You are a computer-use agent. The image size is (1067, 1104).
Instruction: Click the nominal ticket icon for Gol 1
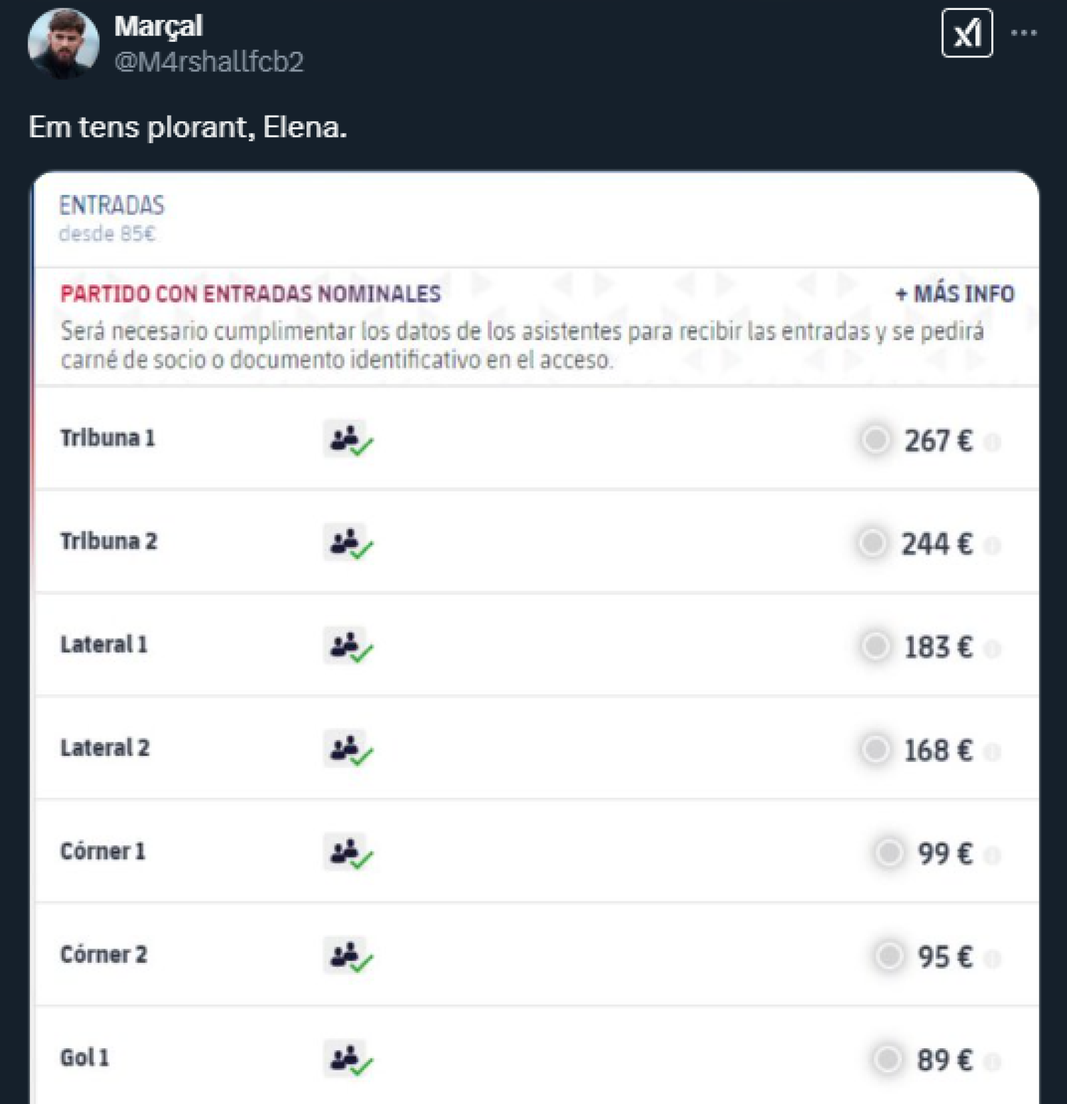(x=348, y=1059)
